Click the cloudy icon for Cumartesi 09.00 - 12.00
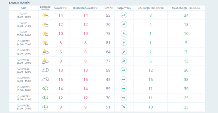Image resolution: width=218 pixels, height=113 pixels. (45, 70)
